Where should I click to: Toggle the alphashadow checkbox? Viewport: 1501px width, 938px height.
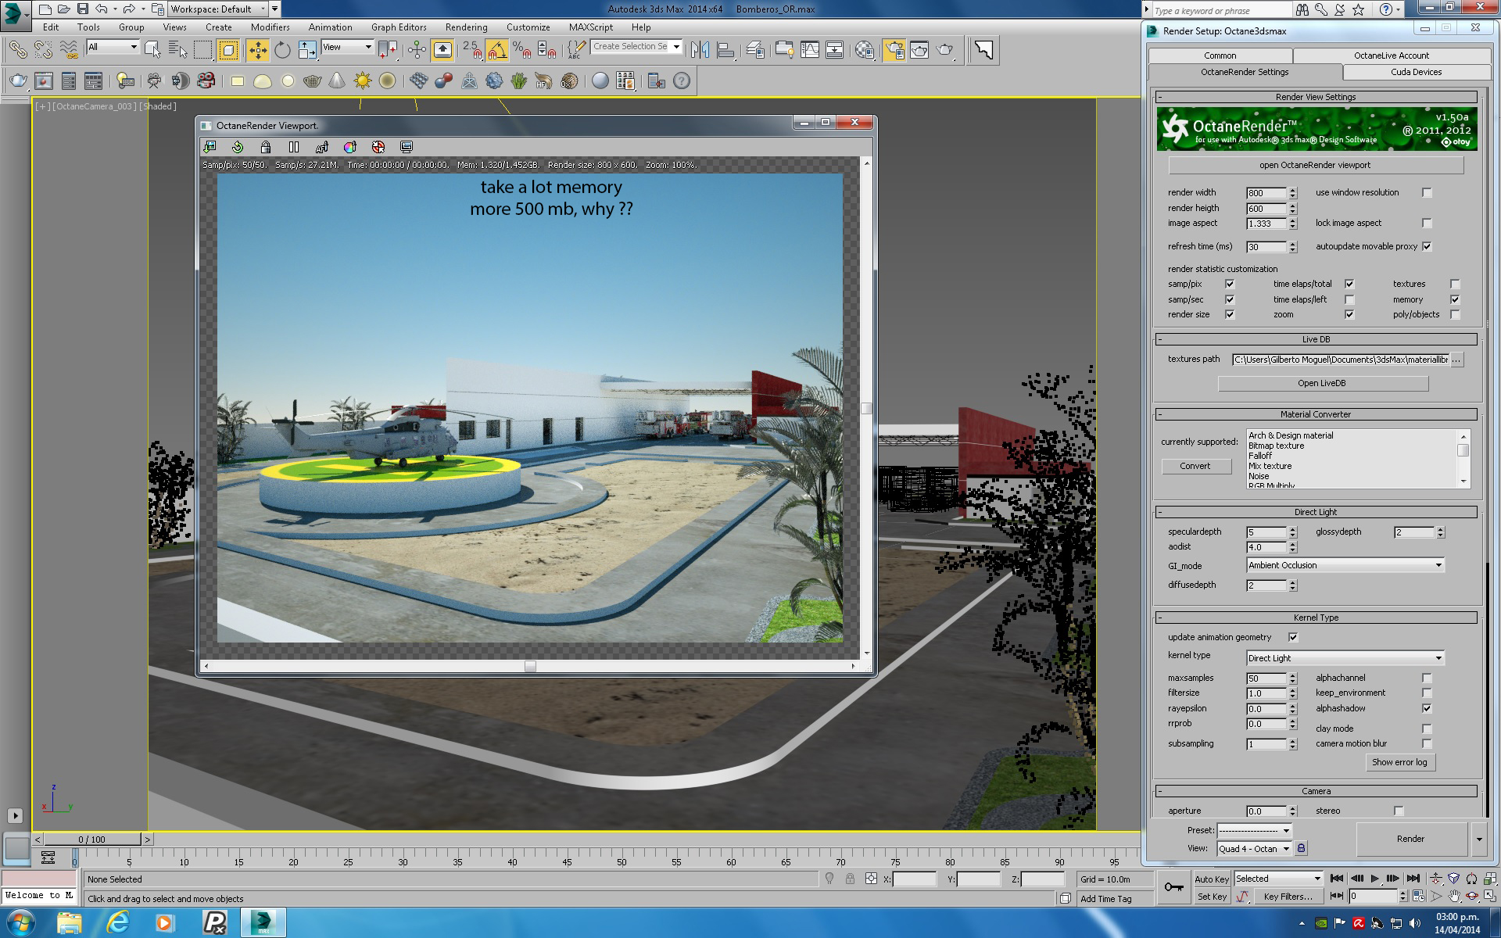(x=1427, y=708)
